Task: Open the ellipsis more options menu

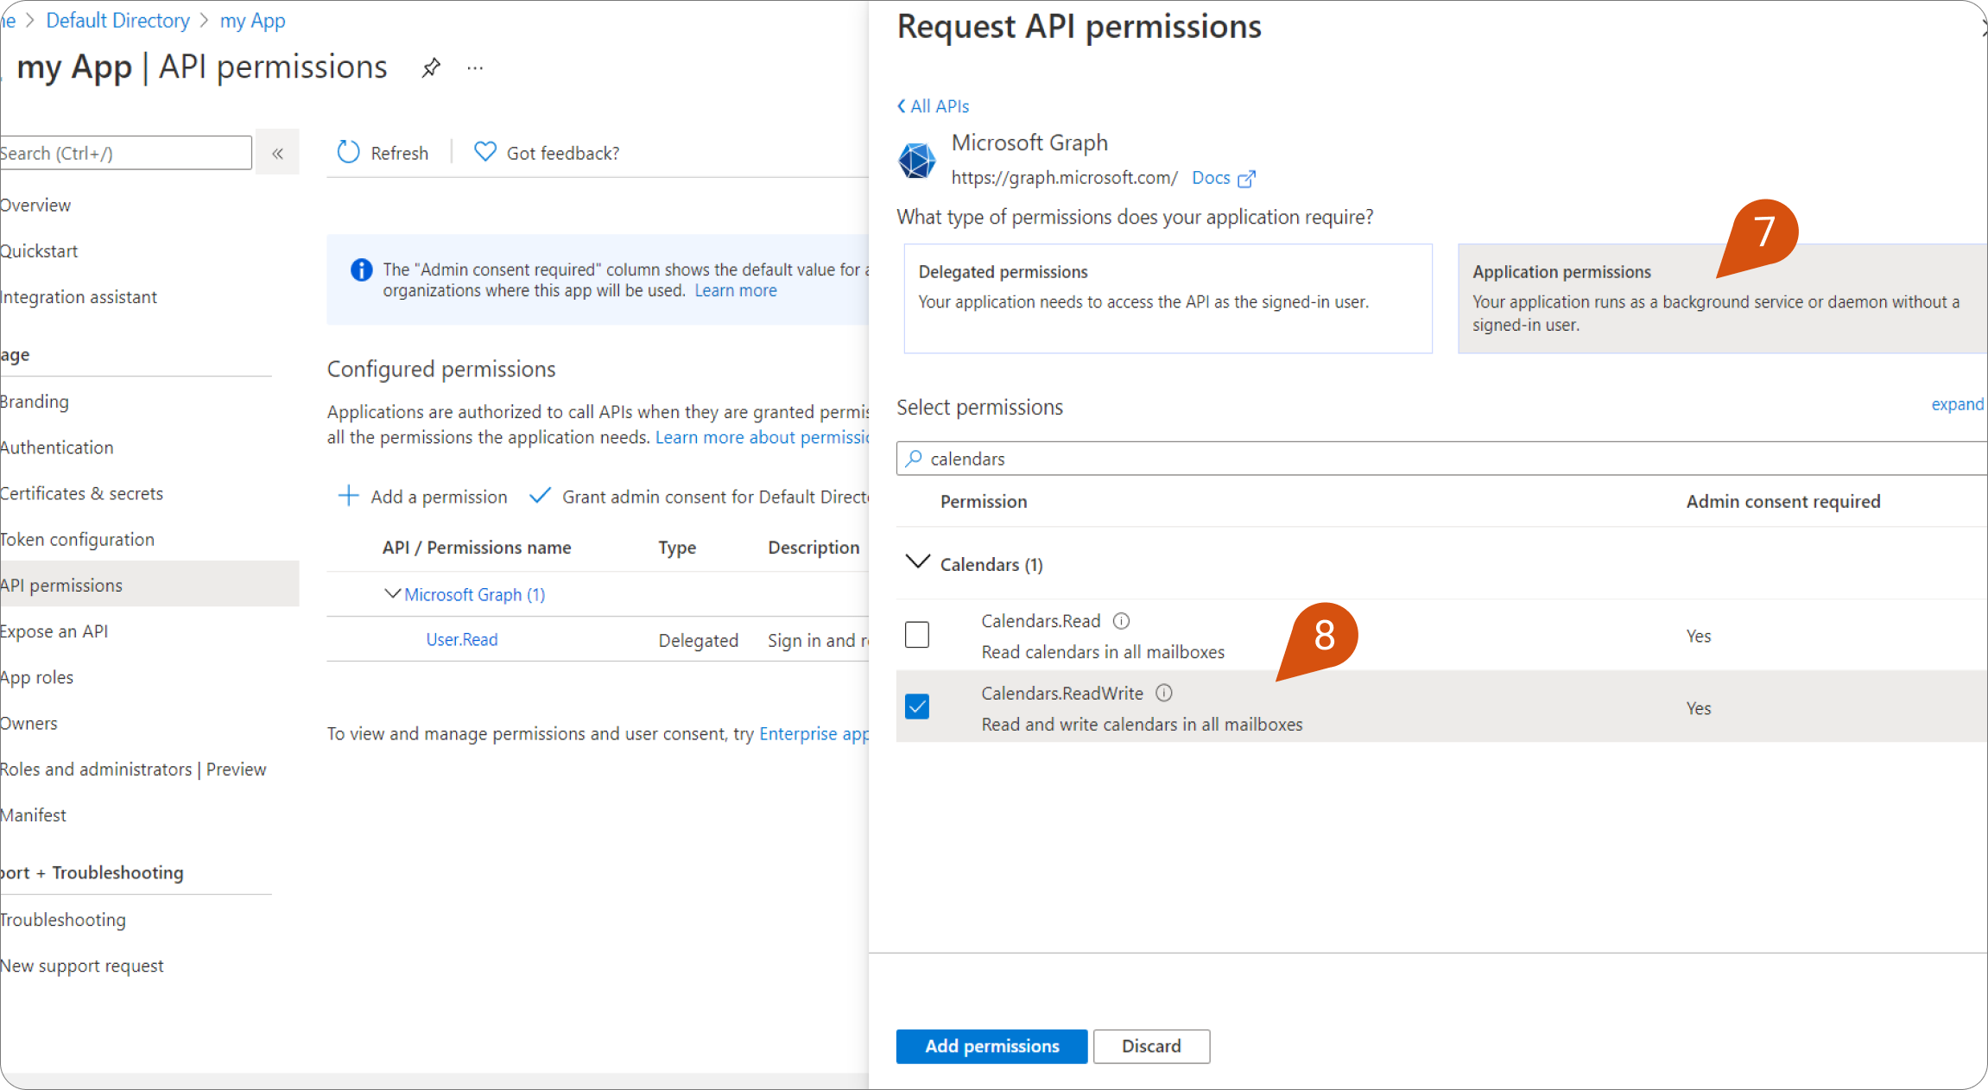Action: pyautogui.click(x=475, y=68)
